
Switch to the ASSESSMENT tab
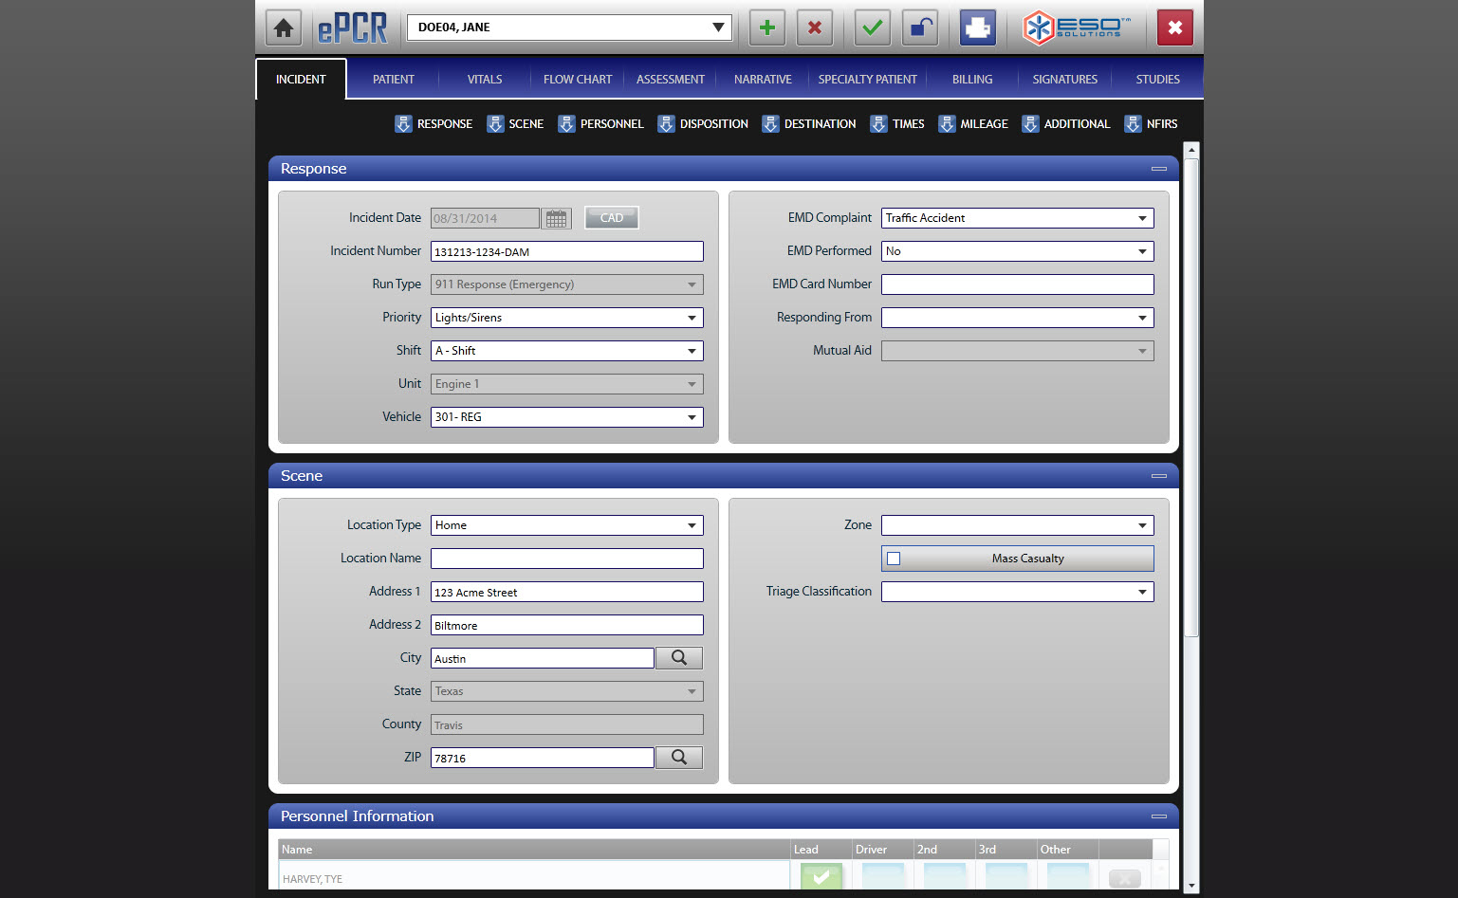pyautogui.click(x=671, y=80)
